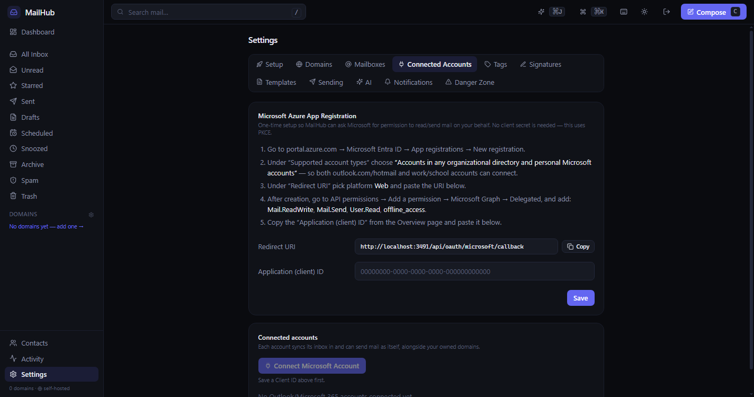Show Unread messages
This screenshot has width=754, height=397.
51,70
